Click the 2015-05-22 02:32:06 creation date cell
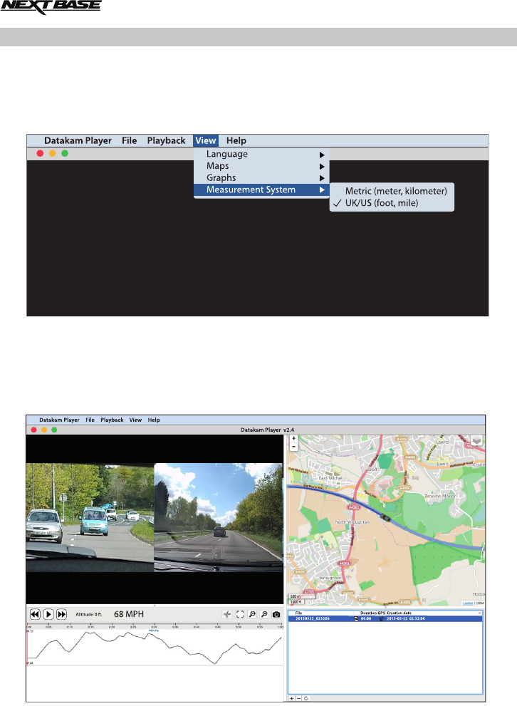 [x=405, y=618]
